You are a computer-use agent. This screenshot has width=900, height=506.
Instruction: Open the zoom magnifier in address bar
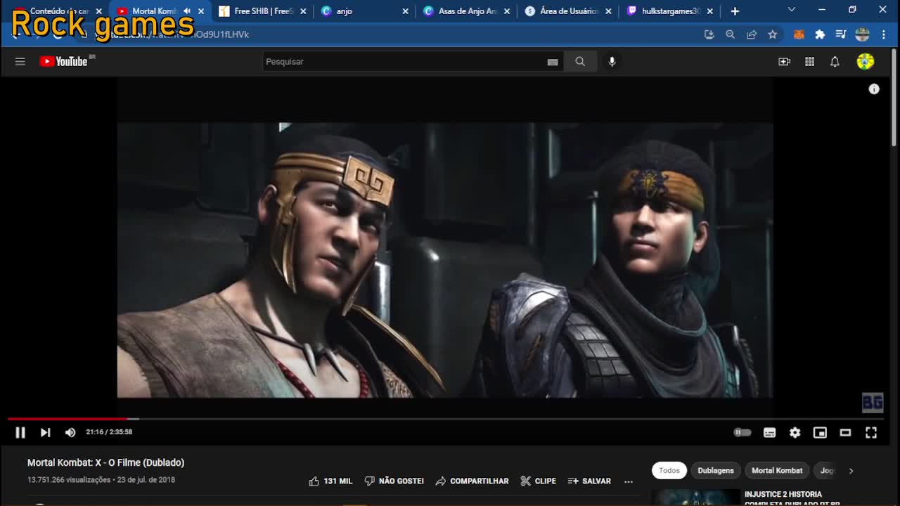[730, 34]
